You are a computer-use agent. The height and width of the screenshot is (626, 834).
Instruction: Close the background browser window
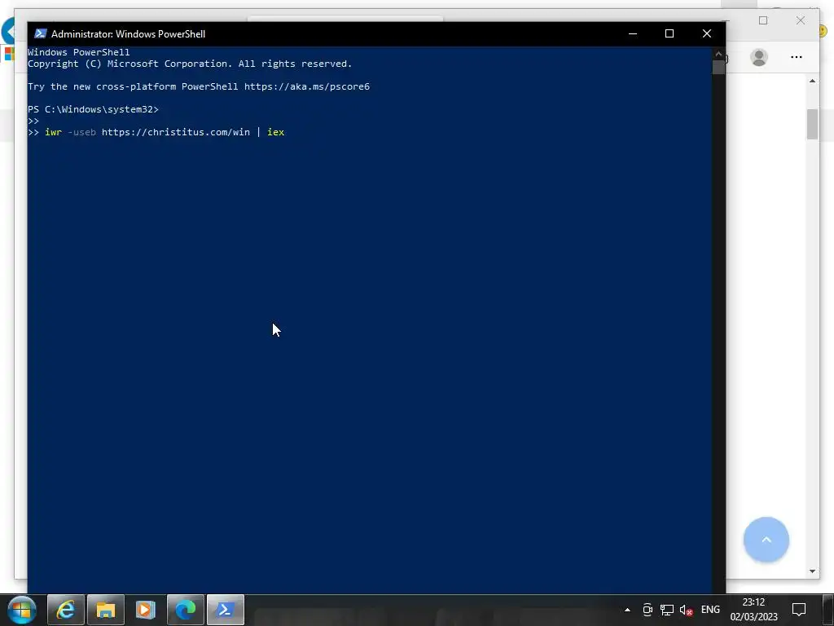point(801,20)
